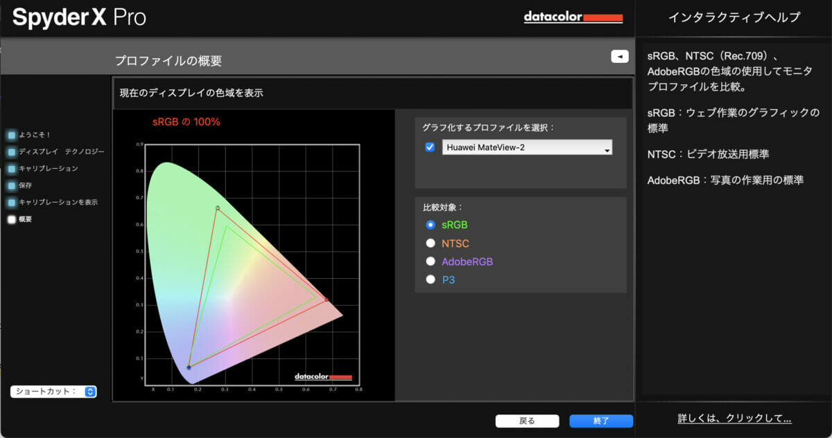Viewport: 832px width, 438px height.
Task: Click the 戻る button
Action: point(527,421)
